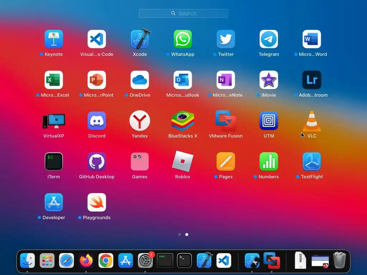367x275 pixels.
Task: Launch Discord
Action: tap(97, 121)
